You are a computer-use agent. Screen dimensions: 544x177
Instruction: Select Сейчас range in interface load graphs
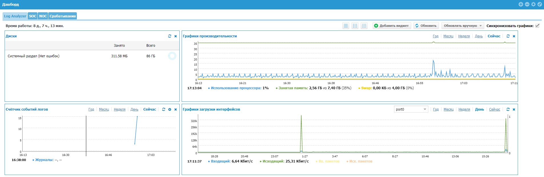[x=495, y=109]
